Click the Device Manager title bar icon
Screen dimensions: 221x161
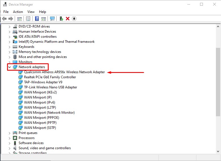(x=5, y=4)
